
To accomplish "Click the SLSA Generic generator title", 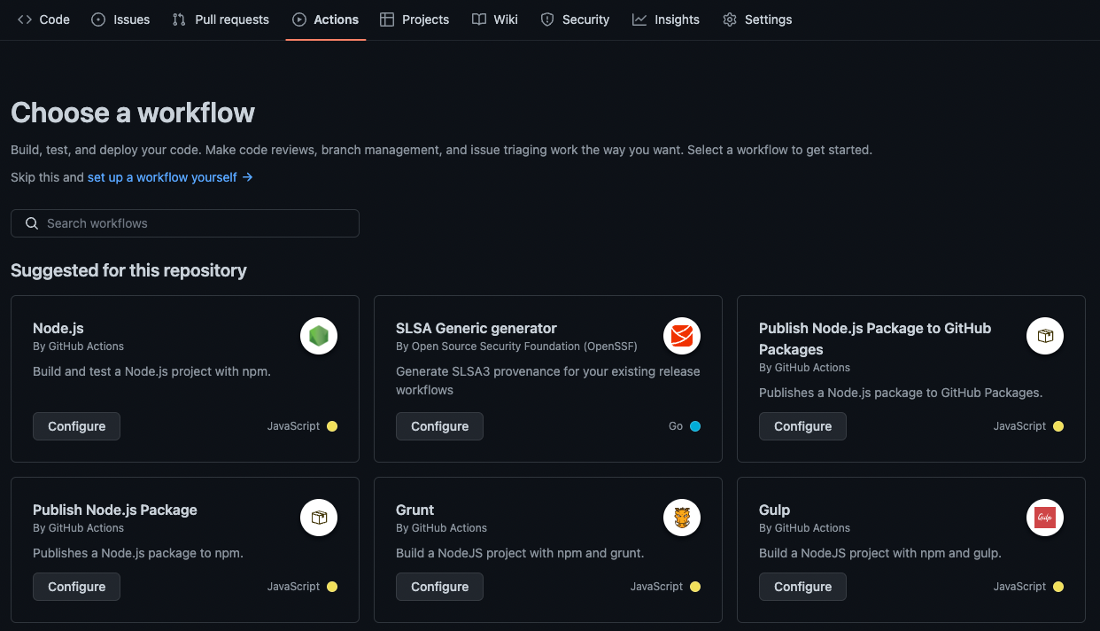I will coord(476,328).
